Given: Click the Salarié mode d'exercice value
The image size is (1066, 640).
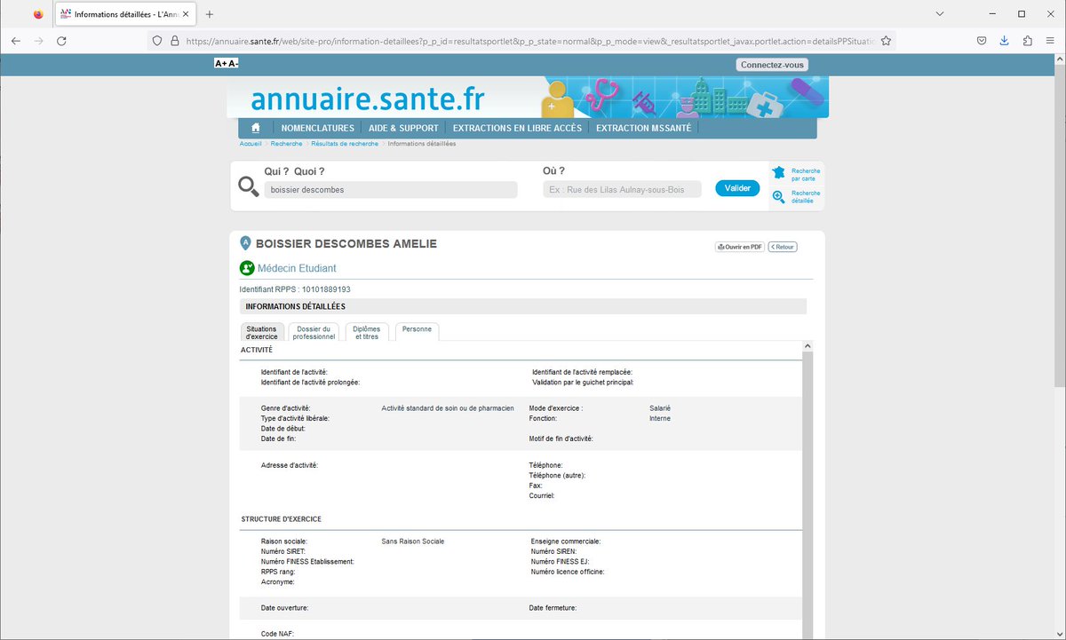Looking at the screenshot, I should pos(660,408).
